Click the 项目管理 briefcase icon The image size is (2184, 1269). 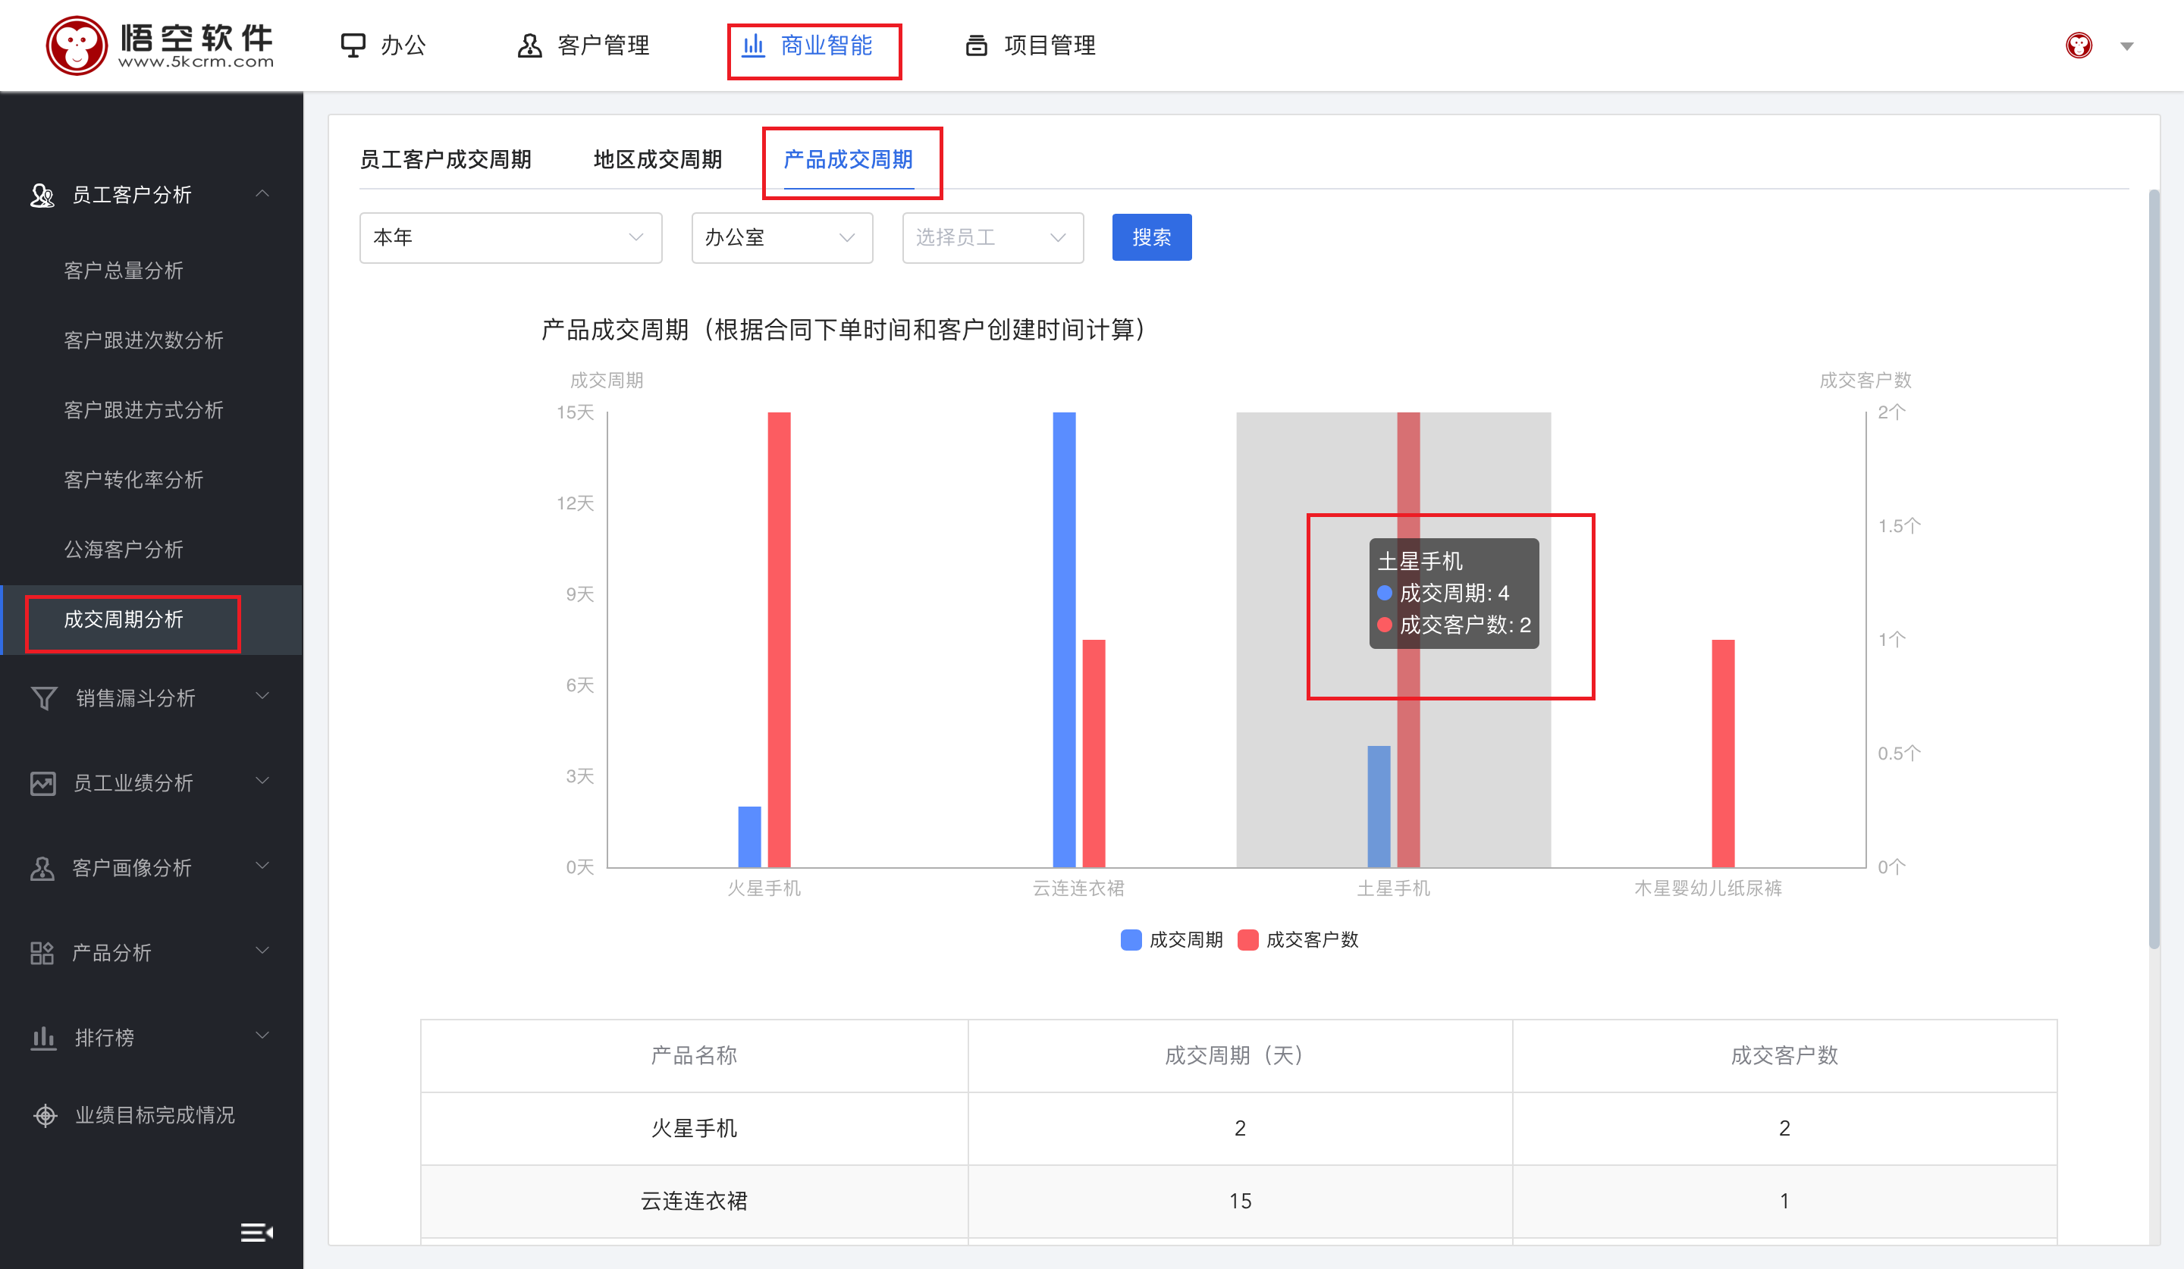[x=976, y=45]
